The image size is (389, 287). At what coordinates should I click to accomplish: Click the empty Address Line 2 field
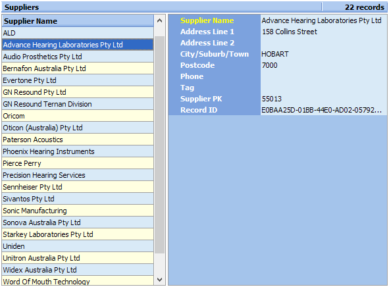(x=323, y=43)
